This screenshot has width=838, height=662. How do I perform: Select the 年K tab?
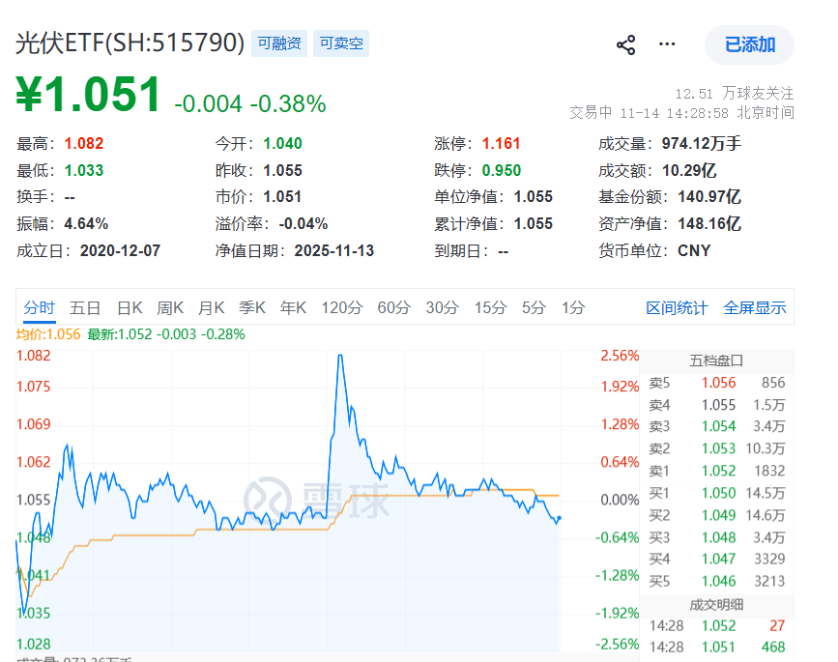pyautogui.click(x=293, y=308)
